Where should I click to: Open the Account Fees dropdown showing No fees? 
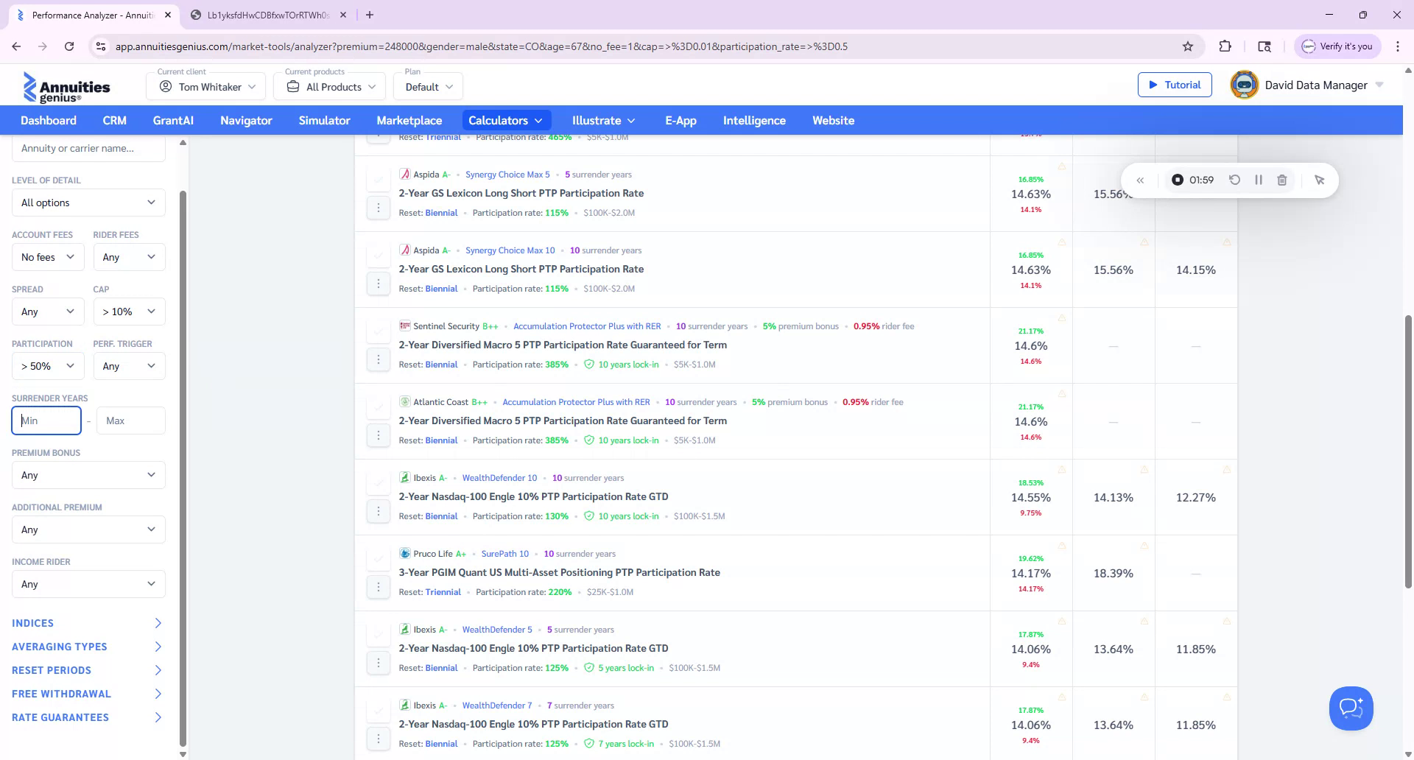[47, 256]
